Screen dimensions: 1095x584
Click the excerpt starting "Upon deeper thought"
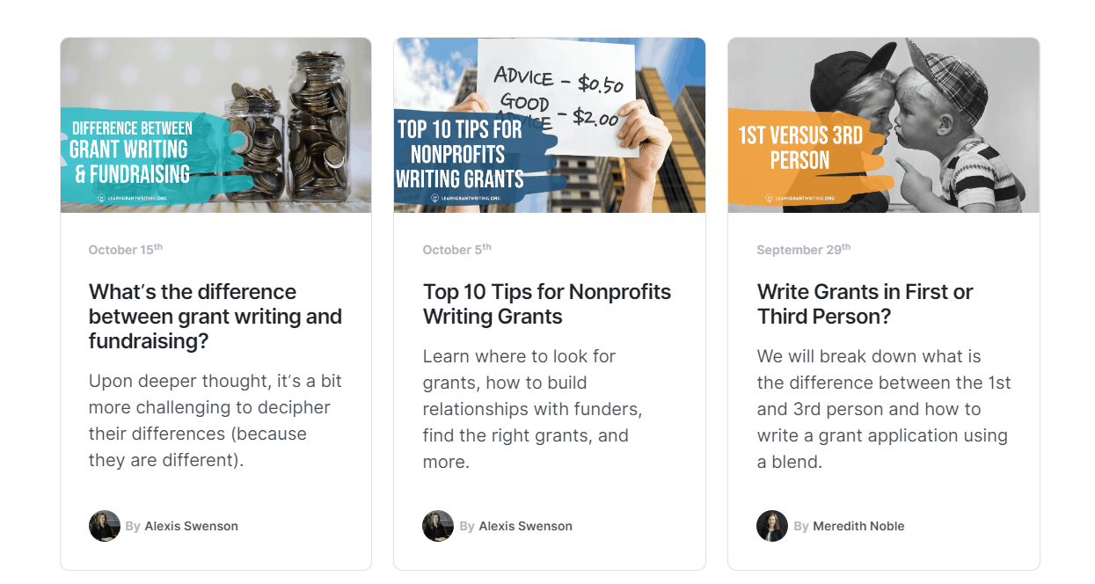coord(215,420)
